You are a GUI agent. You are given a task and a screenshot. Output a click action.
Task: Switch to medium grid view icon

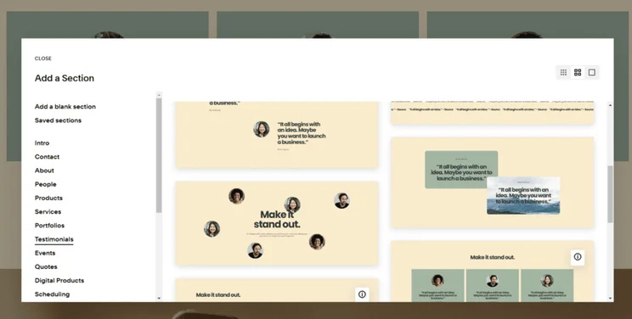tap(578, 72)
